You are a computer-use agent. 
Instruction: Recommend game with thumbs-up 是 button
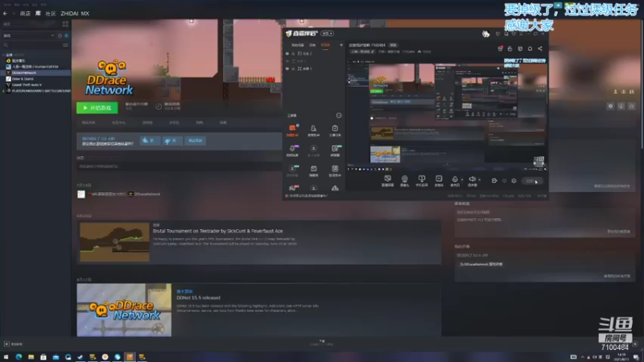click(150, 140)
